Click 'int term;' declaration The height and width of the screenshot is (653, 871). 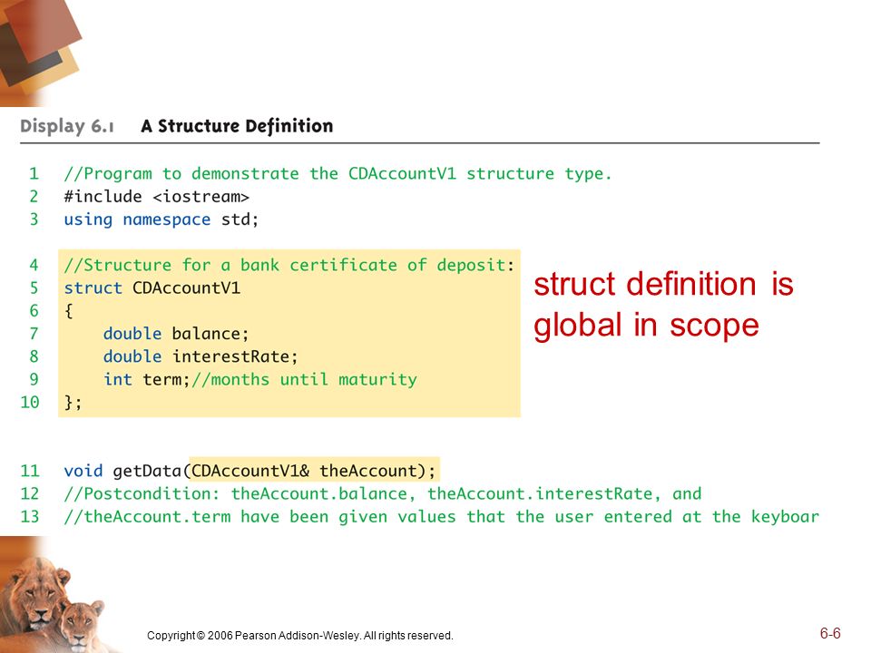coord(147,379)
